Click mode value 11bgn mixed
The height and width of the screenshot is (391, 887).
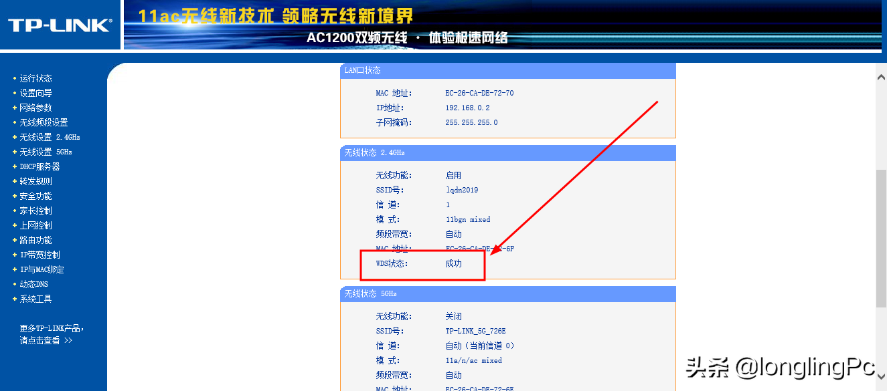coord(468,219)
